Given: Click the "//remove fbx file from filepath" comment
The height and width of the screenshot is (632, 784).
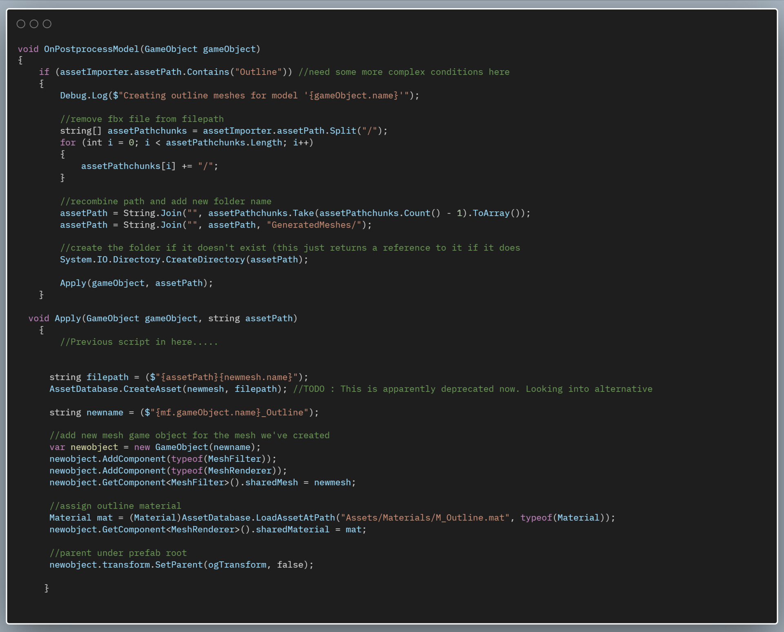Looking at the screenshot, I should (x=142, y=119).
